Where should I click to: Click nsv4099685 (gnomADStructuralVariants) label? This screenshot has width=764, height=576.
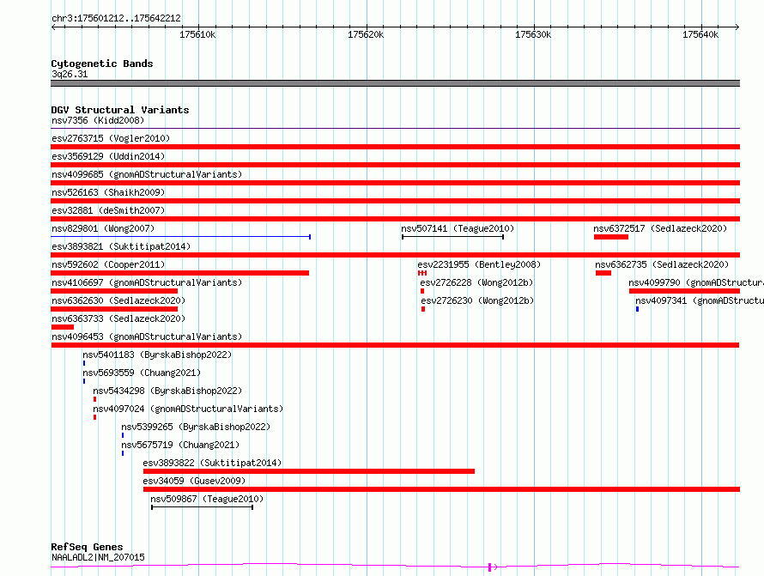pyautogui.click(x=147, y=174)
